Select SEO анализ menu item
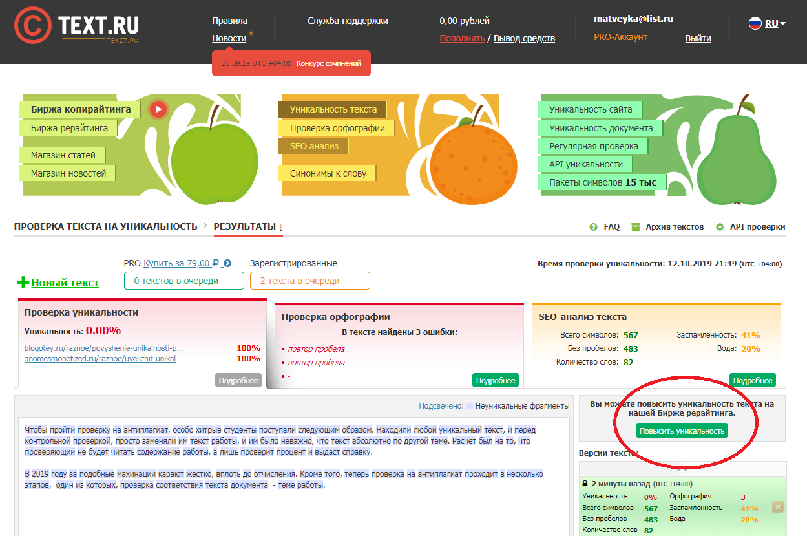807x536 pixels. (314, 146)
